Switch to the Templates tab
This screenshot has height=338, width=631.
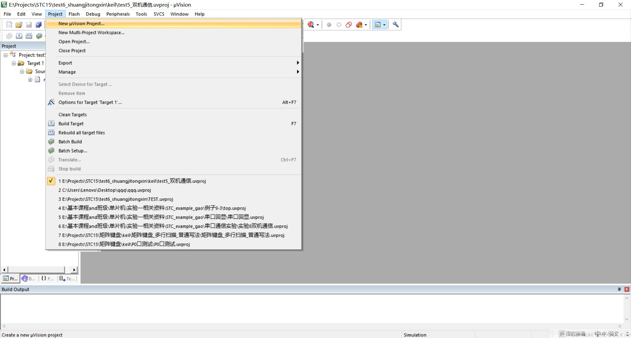(67, 279)
